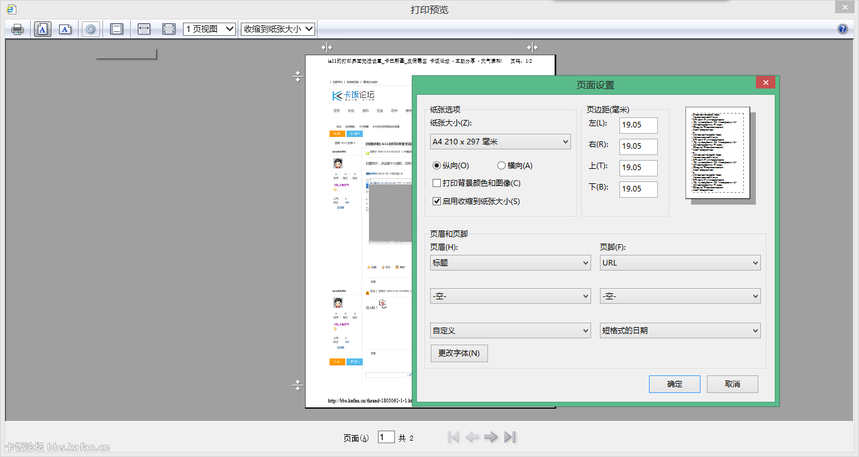859x457 pixels.
Task: Click top vertical margin adjust handle
Action: (x=298, y=76)
